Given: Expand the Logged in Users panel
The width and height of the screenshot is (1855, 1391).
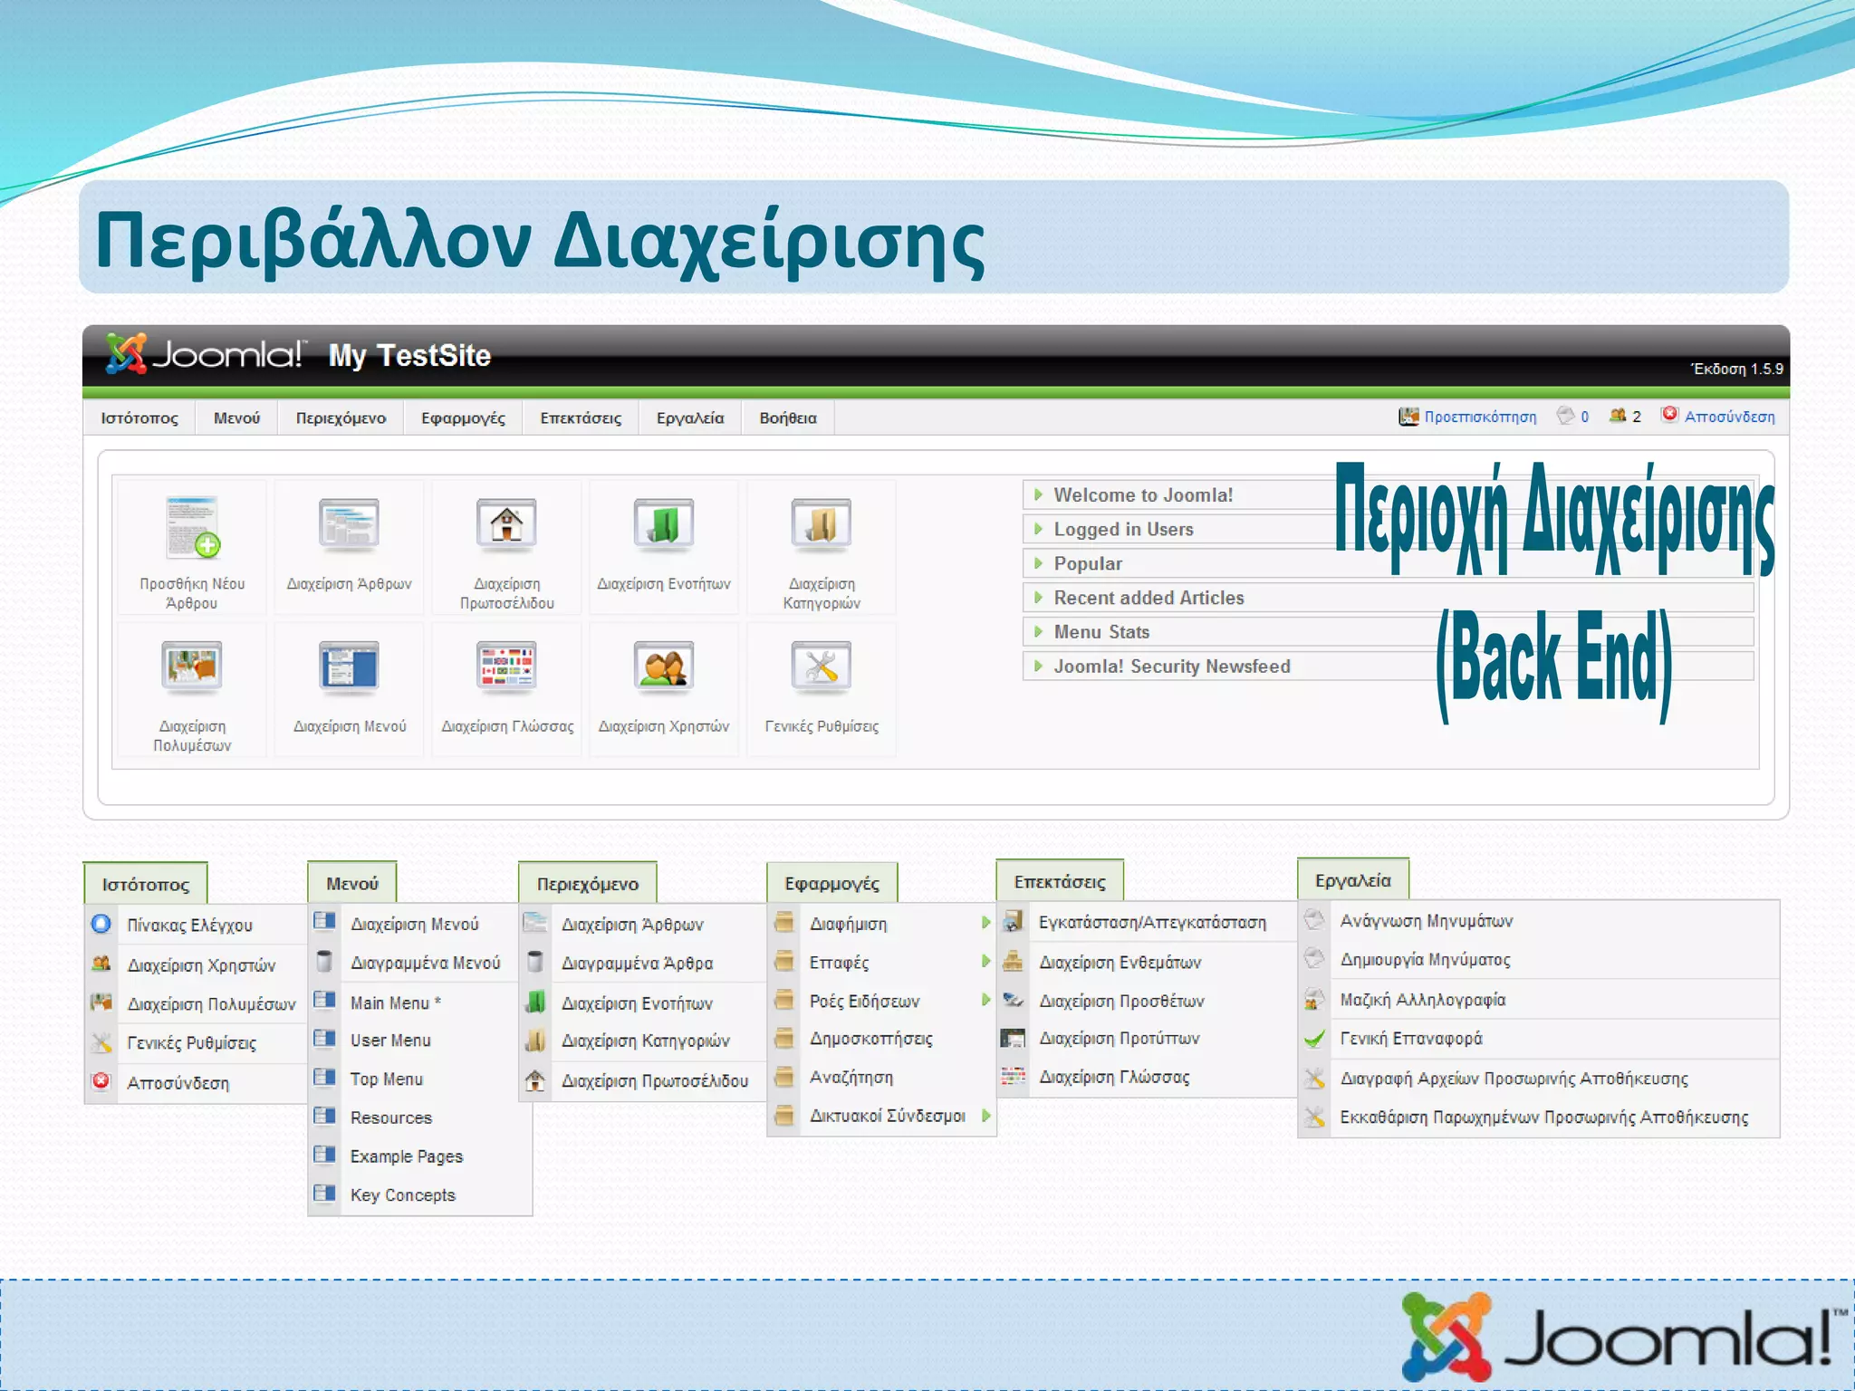Looking at the screenshot, I should pos(1123,530).
